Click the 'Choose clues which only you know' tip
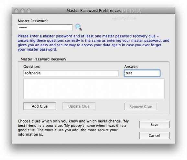 pos(73,128)
